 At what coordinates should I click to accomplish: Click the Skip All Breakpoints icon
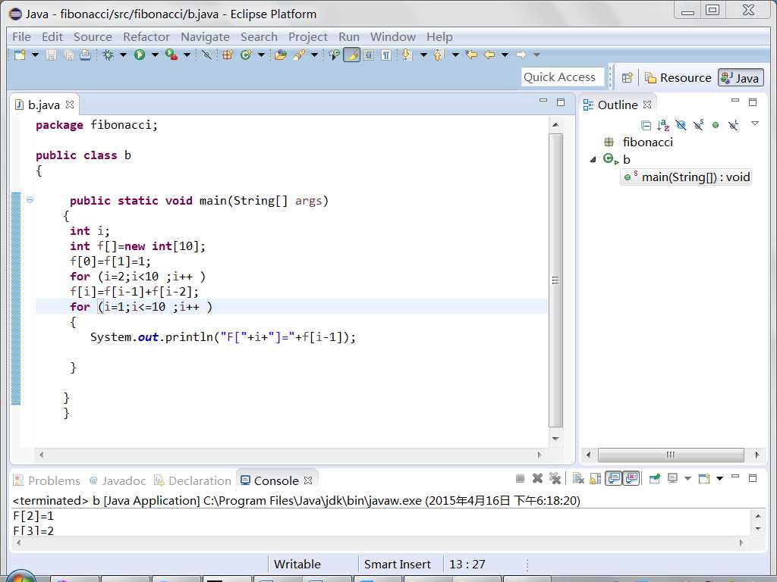click(x=206, y=55)
